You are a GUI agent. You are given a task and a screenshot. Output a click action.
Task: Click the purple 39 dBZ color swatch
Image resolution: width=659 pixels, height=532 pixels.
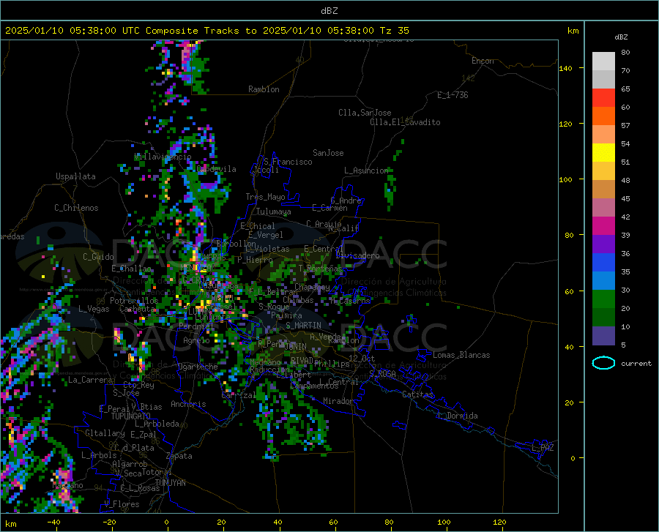pos(603,244)
